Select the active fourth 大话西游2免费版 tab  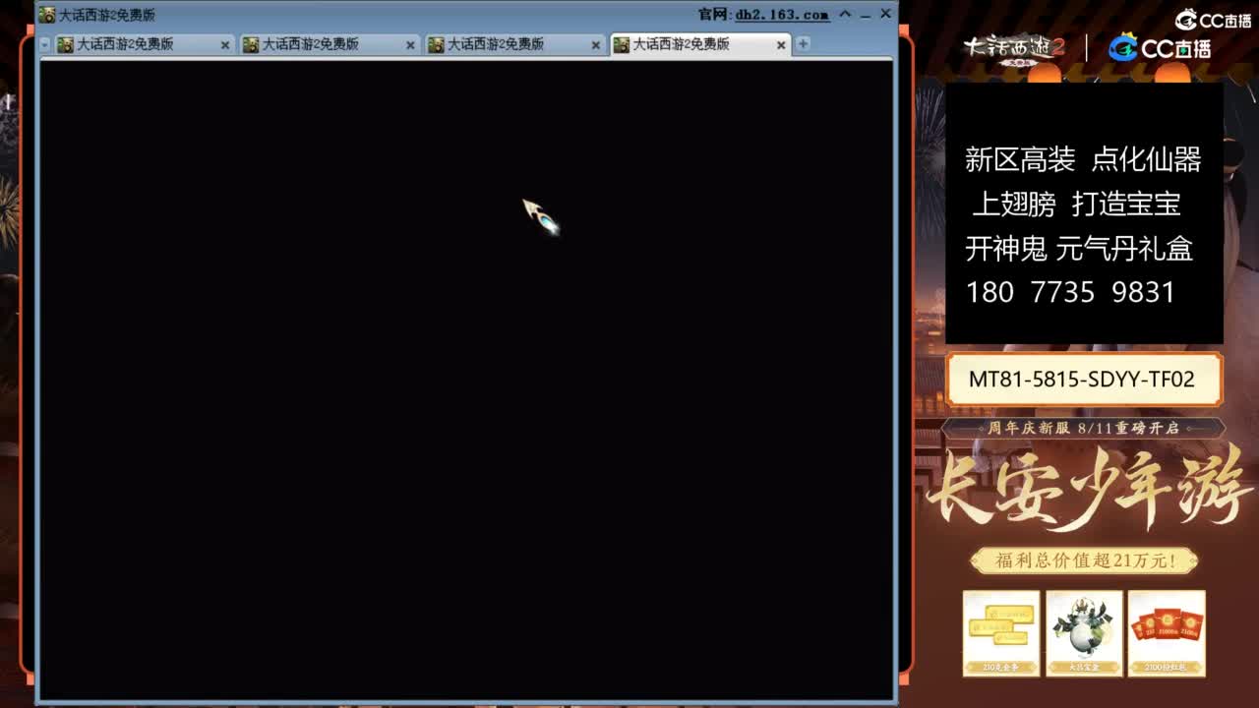pos(699,44)
